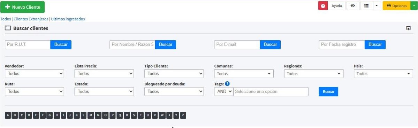Filter clients by letter X
This screenshot has width=418, height=128.
pos(169,115)
